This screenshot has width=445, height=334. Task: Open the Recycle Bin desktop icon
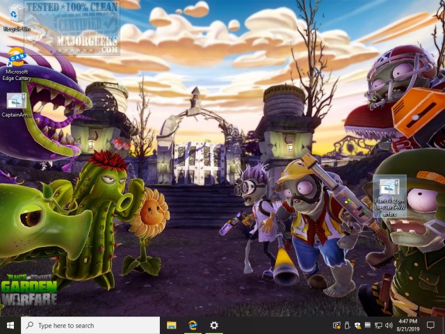pyautogui.click(x=17, y=17)
